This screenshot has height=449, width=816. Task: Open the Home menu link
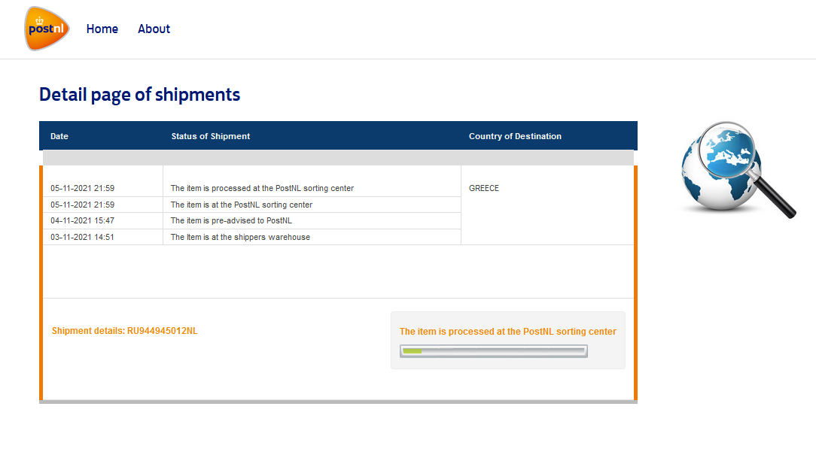pos(102,29)
